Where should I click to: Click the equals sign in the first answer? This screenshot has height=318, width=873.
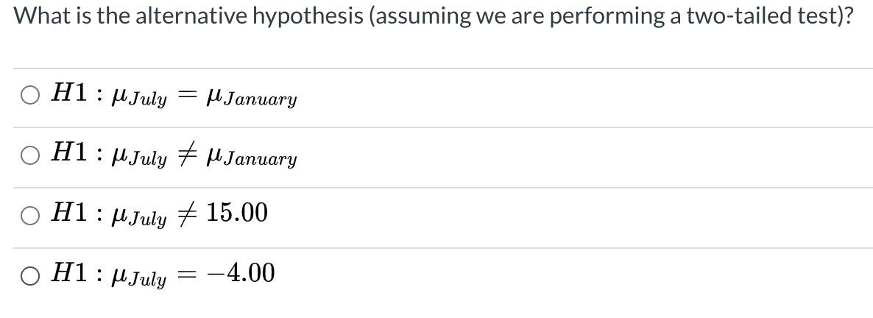(x=188, y=96)
